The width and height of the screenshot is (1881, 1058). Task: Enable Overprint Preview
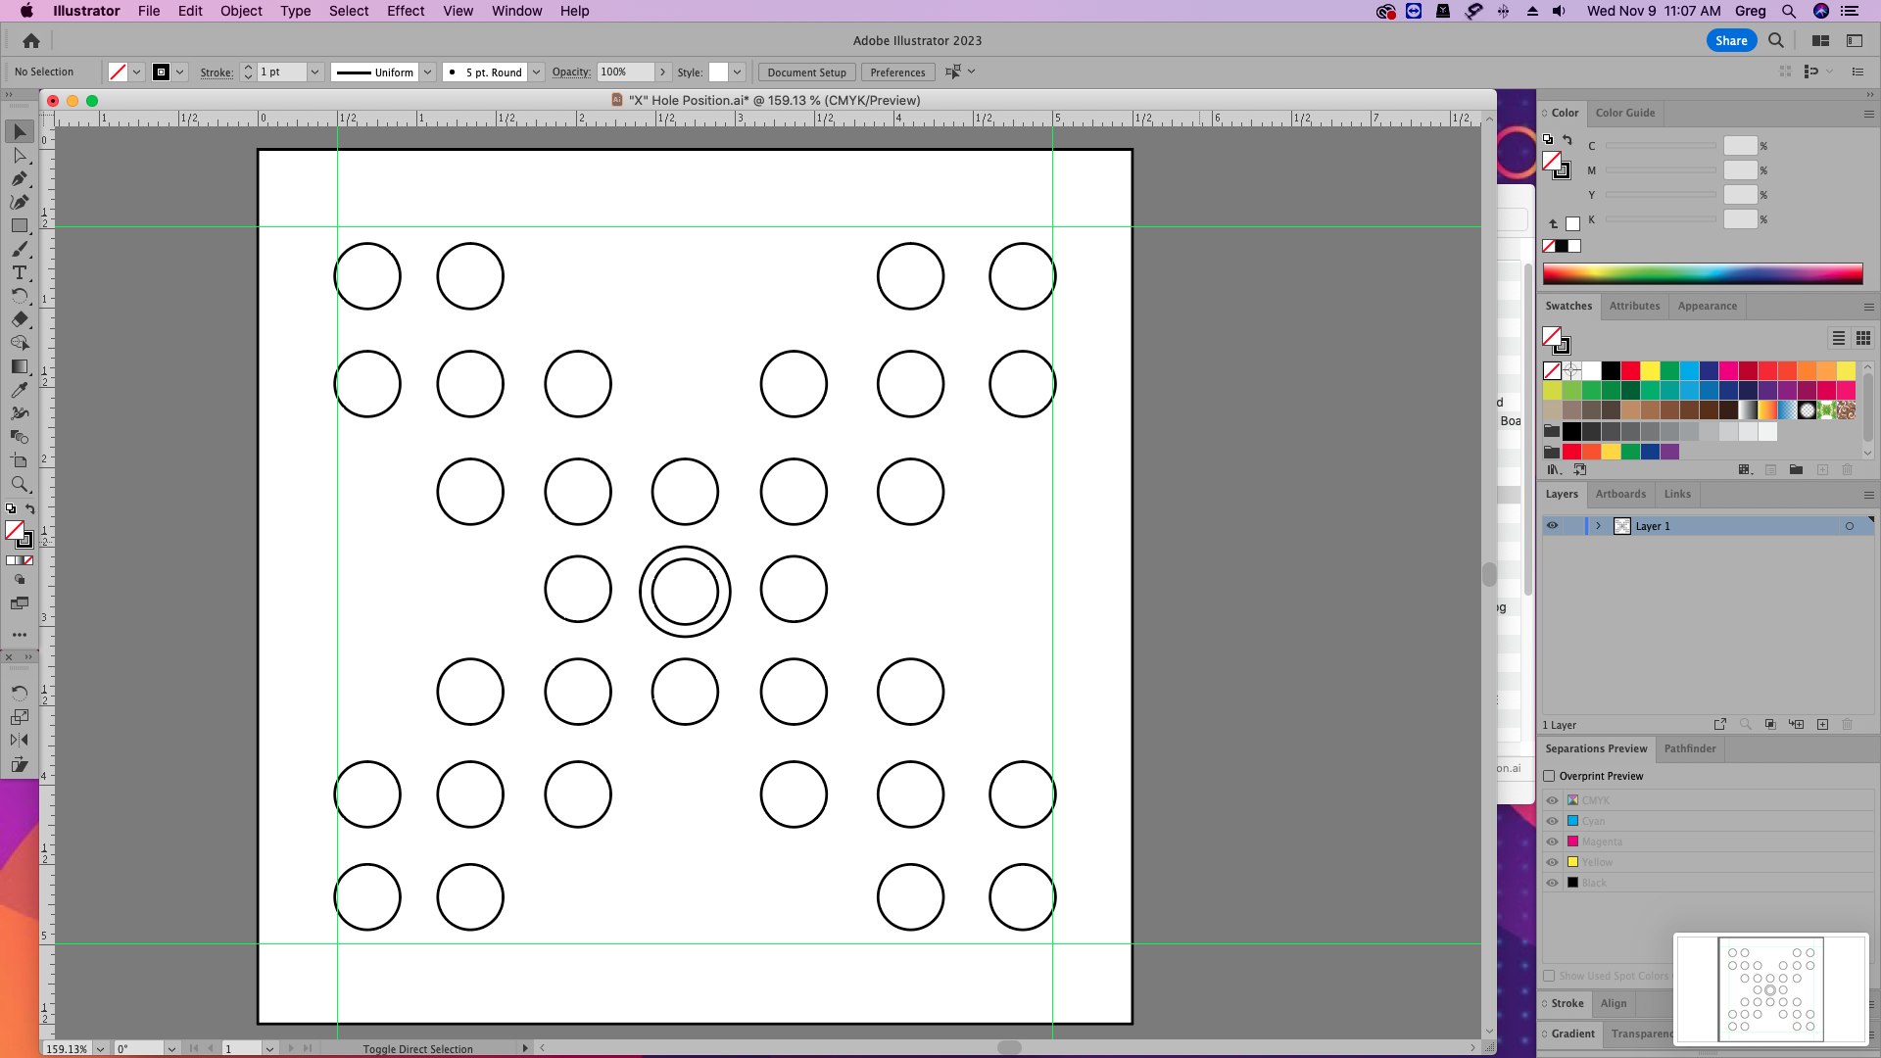[x=1549, y=776]
